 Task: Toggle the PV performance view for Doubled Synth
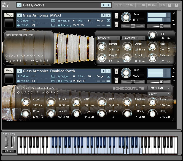click(x=174, y=80)
